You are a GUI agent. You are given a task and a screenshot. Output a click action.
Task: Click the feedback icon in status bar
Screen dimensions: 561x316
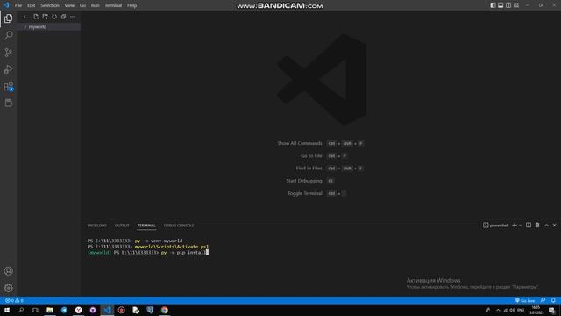click(x=543, y=300)
